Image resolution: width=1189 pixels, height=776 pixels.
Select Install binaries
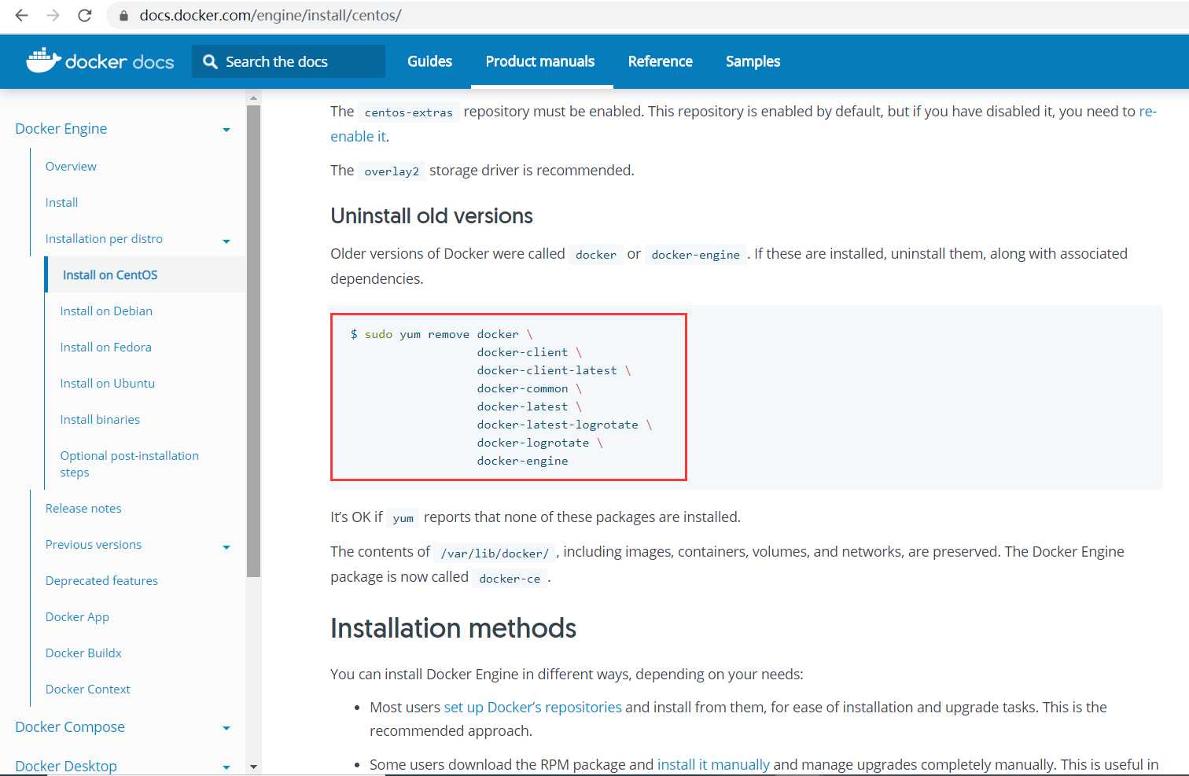100,419
